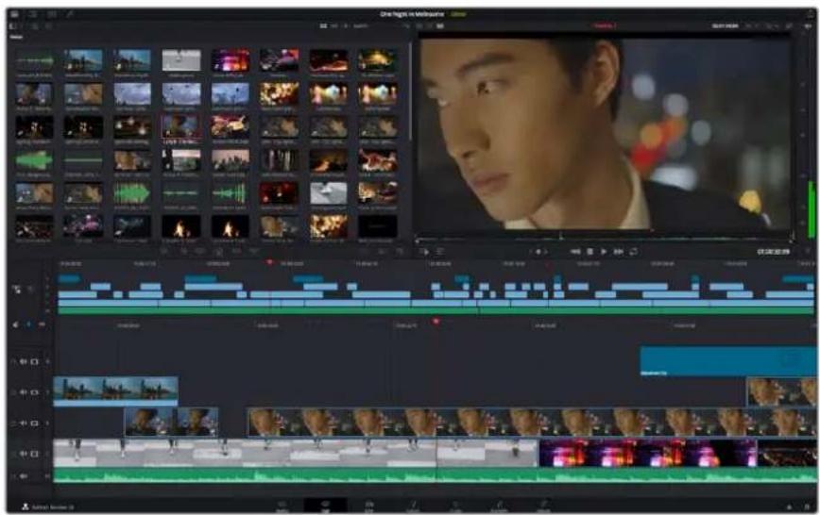The width and height of the screenshot is (820, 515).
Task: Disable video track 2 visibility
Action: pos(35,424)
